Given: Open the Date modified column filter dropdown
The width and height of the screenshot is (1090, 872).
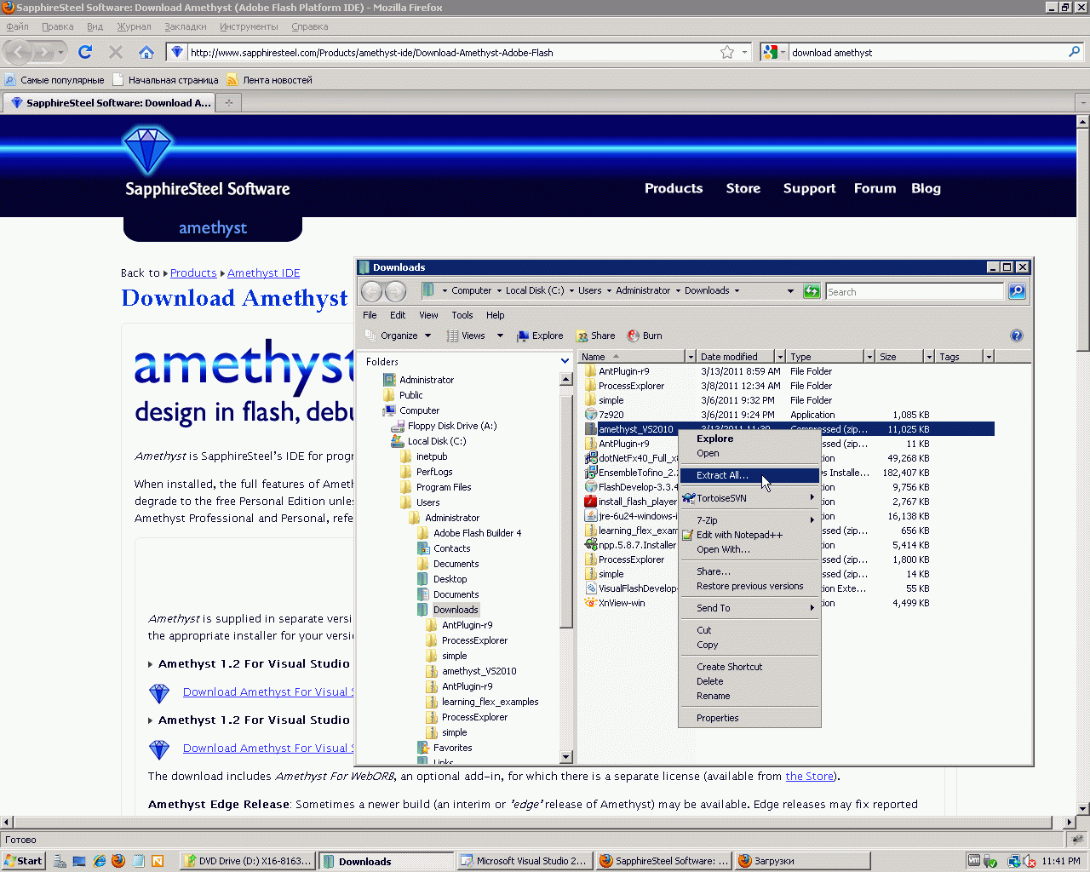Looking at the screenshot, I should click(x=780, y=357).
